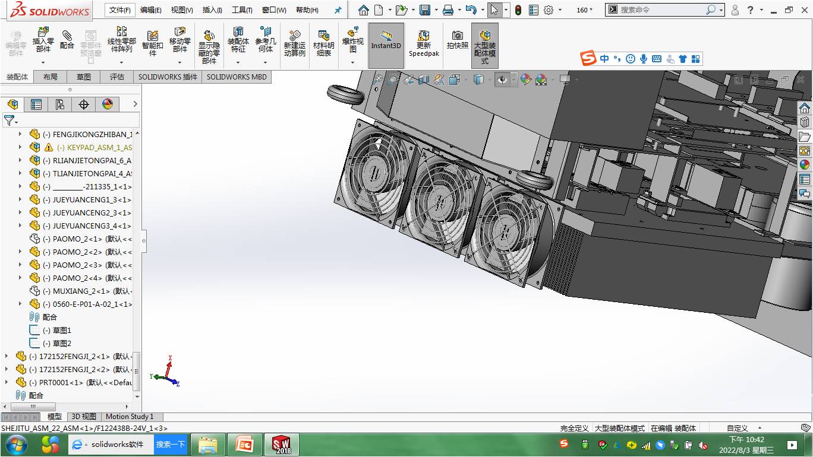The image size is (813, 457).
Task: Expand the JUEYUANCENG1_3 component node
Action: [20, 199]
